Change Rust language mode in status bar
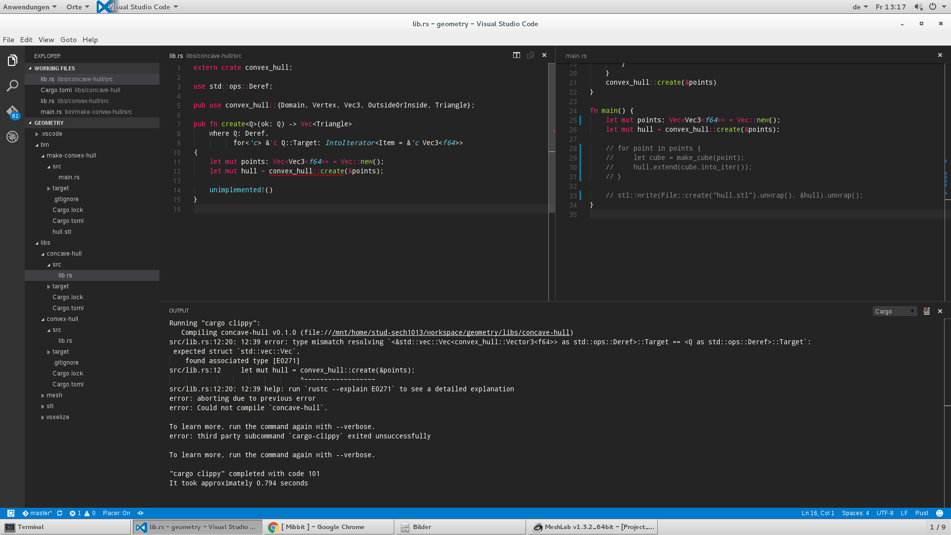Image resolution: width=951 pixels, height=535 pixels. point(921,513)
